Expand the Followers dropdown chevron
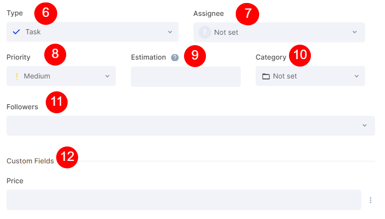Image resolution: width=385 pixels, height=219 pixels. (x=365, y=125)
